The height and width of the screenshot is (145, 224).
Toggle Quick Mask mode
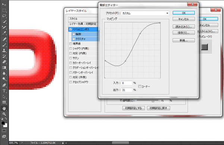4,130
